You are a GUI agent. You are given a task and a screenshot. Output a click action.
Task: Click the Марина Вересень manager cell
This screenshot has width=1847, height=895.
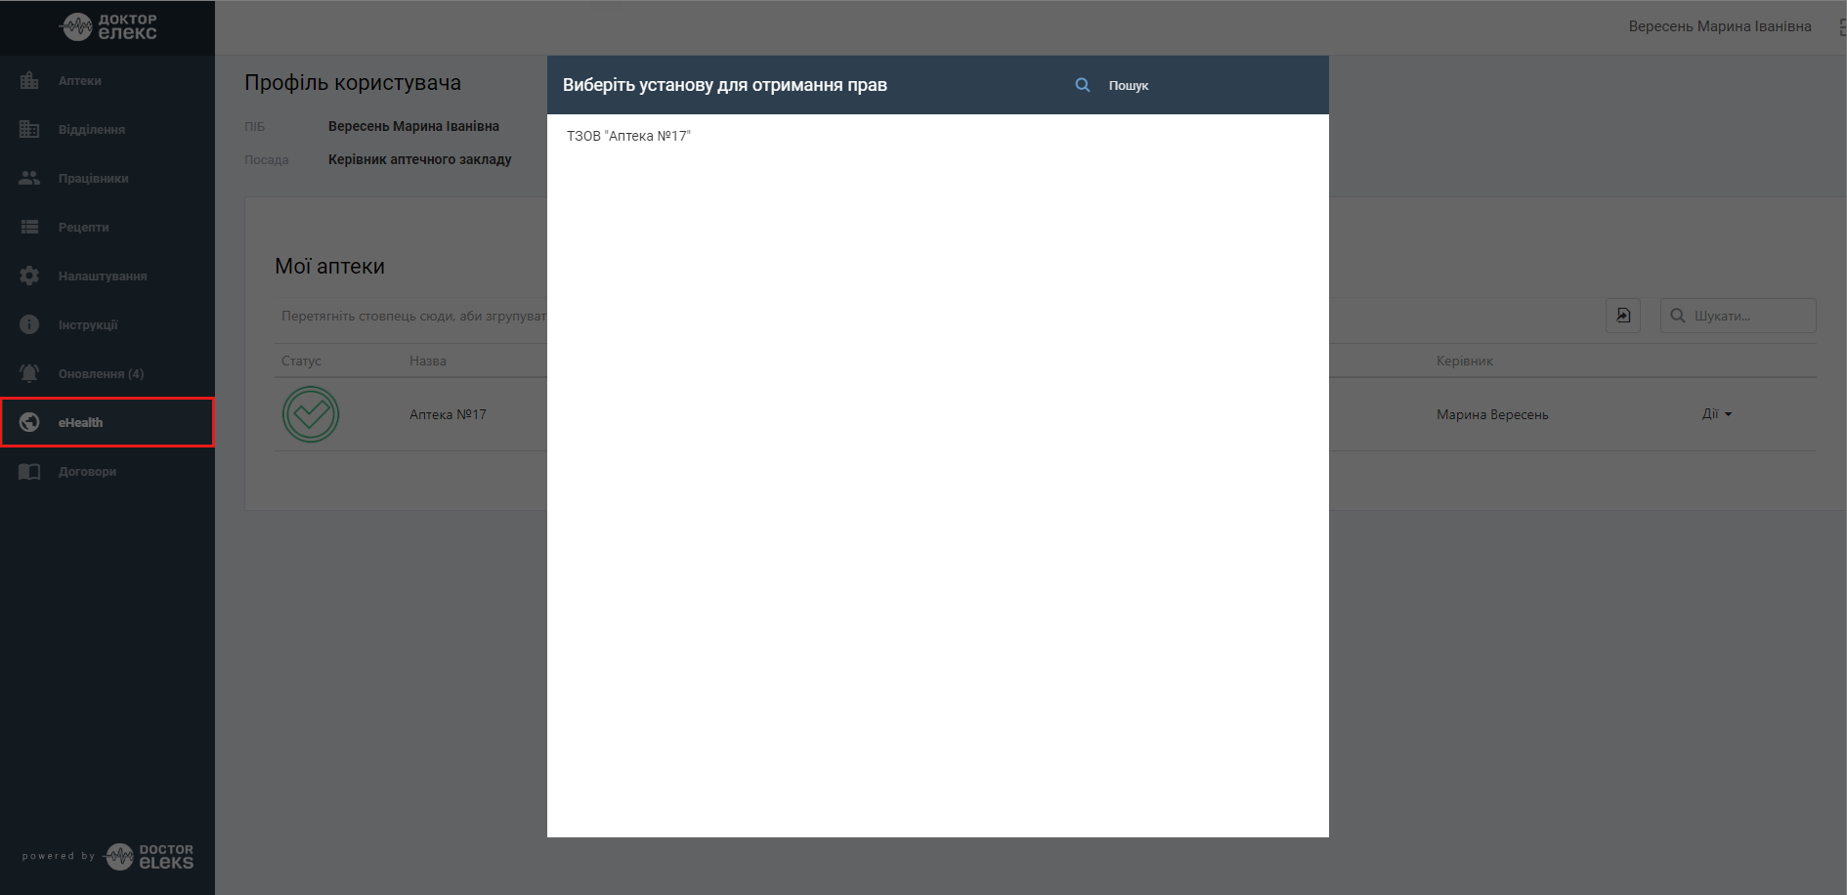click(x=1492, y=414)
